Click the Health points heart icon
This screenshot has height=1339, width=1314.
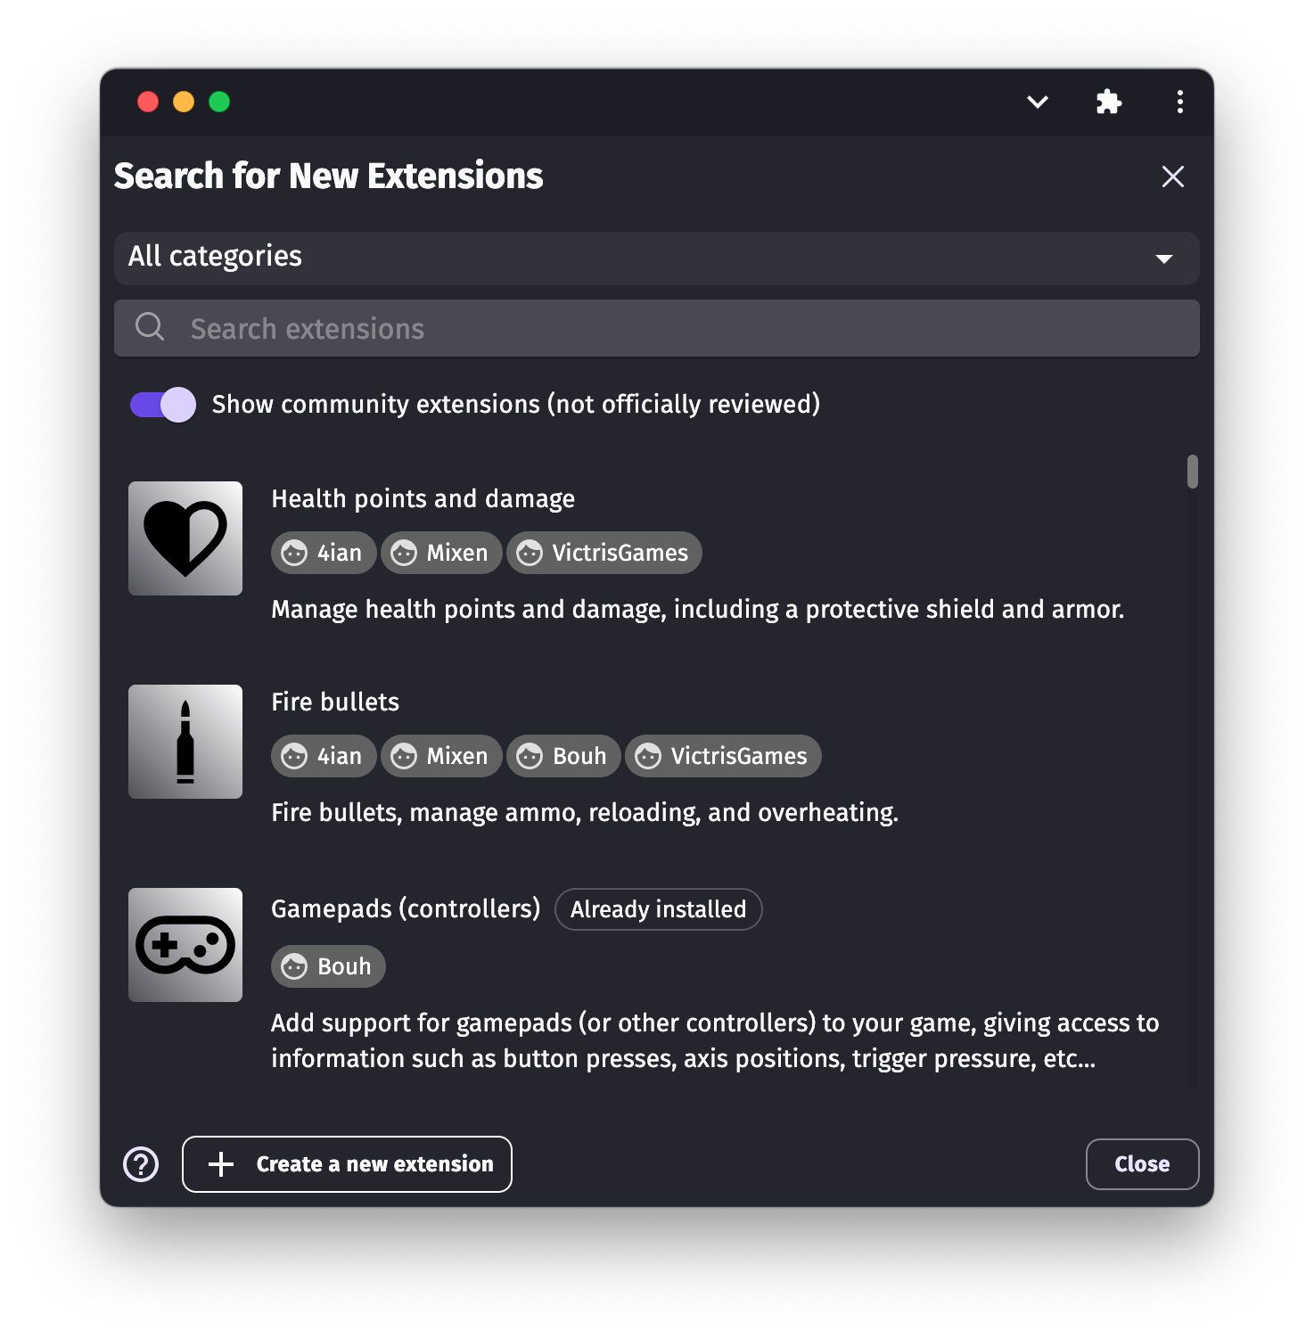pos(185,538)
